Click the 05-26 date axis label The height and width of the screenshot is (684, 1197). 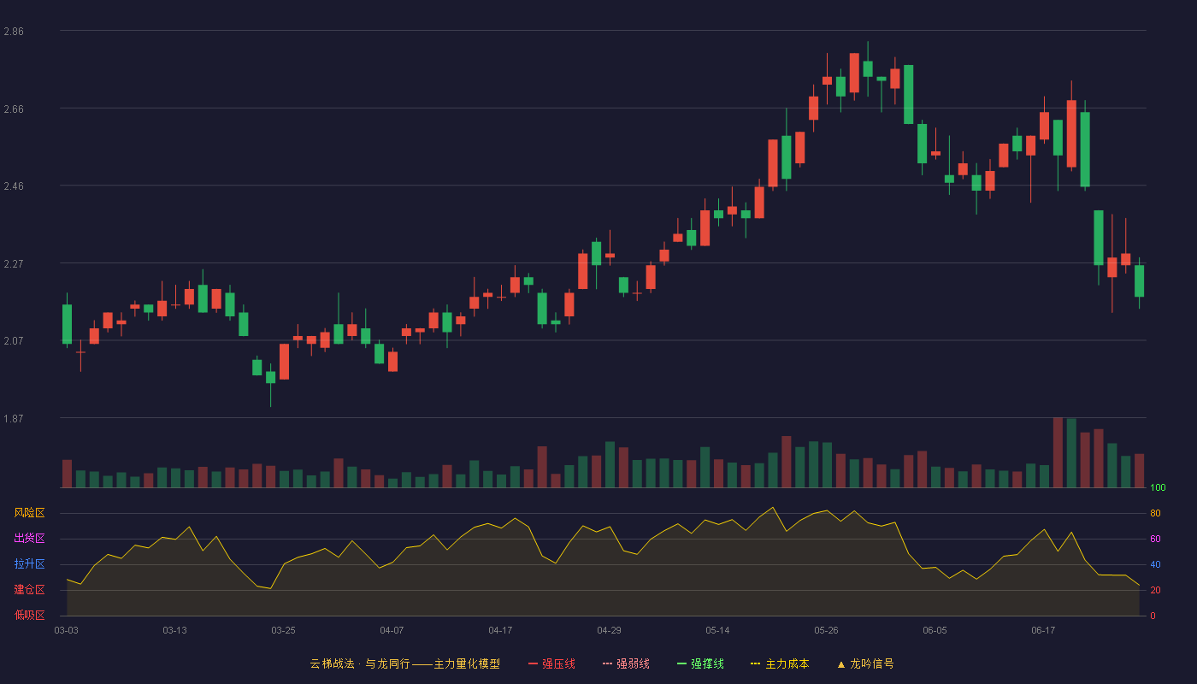826,630
